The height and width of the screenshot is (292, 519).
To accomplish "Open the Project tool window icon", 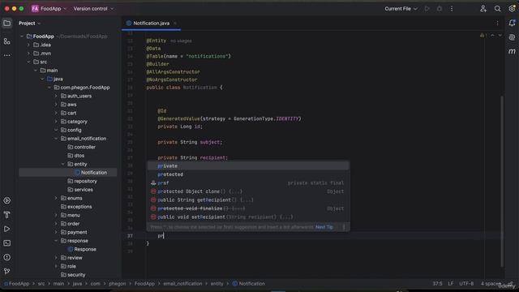I will tap(7, 24).
